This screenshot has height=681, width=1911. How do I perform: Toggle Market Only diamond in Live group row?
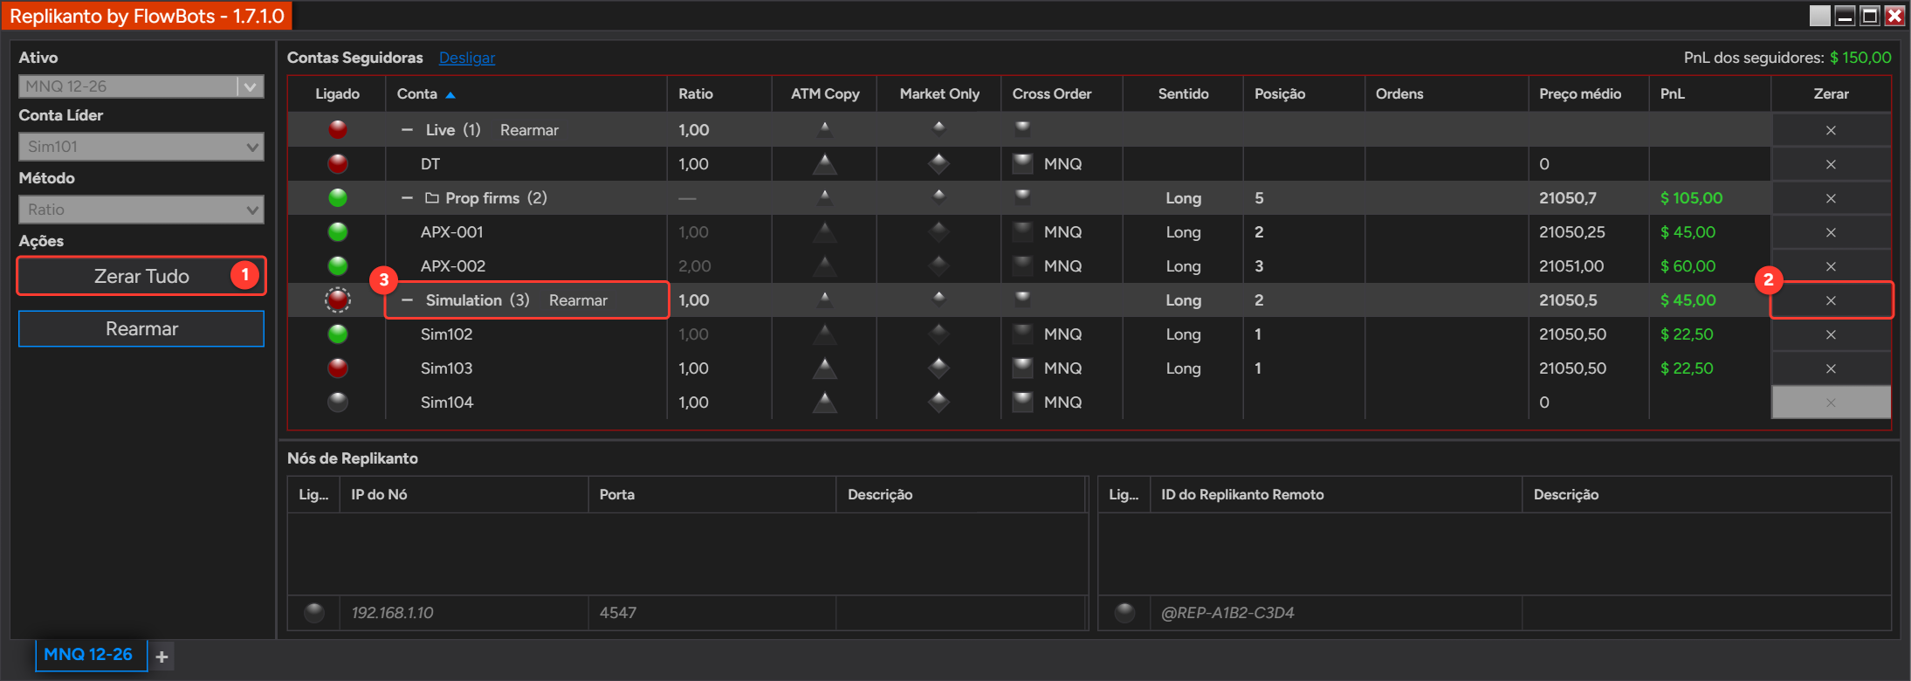point(938,128)
